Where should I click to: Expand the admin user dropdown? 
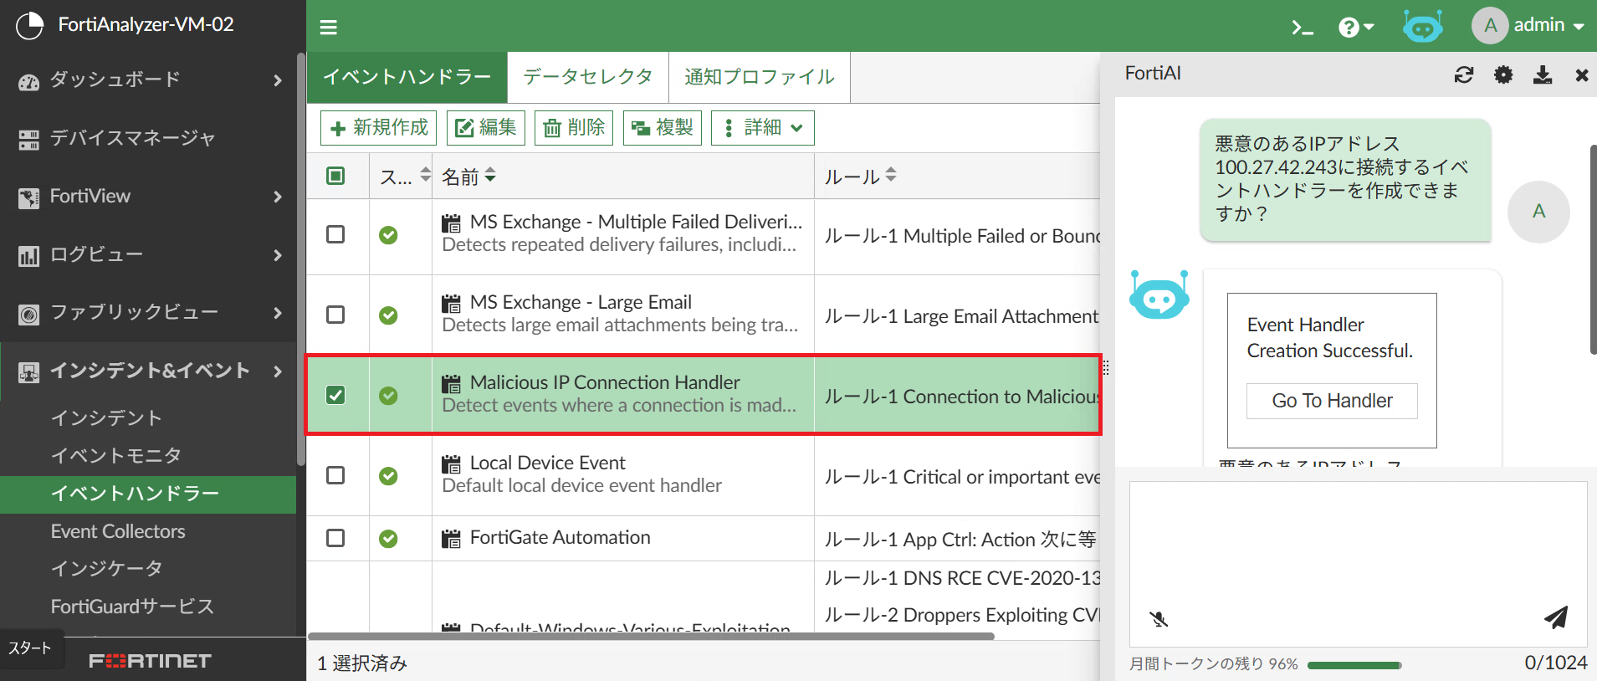1529,26
